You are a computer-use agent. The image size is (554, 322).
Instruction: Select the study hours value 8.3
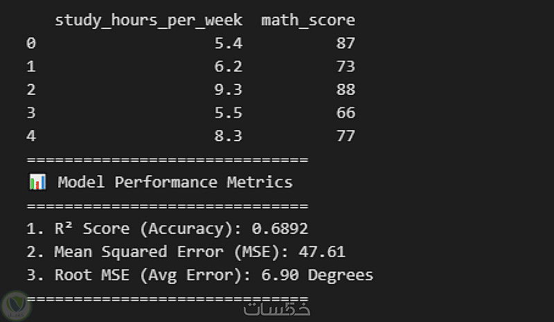(229, 136)
